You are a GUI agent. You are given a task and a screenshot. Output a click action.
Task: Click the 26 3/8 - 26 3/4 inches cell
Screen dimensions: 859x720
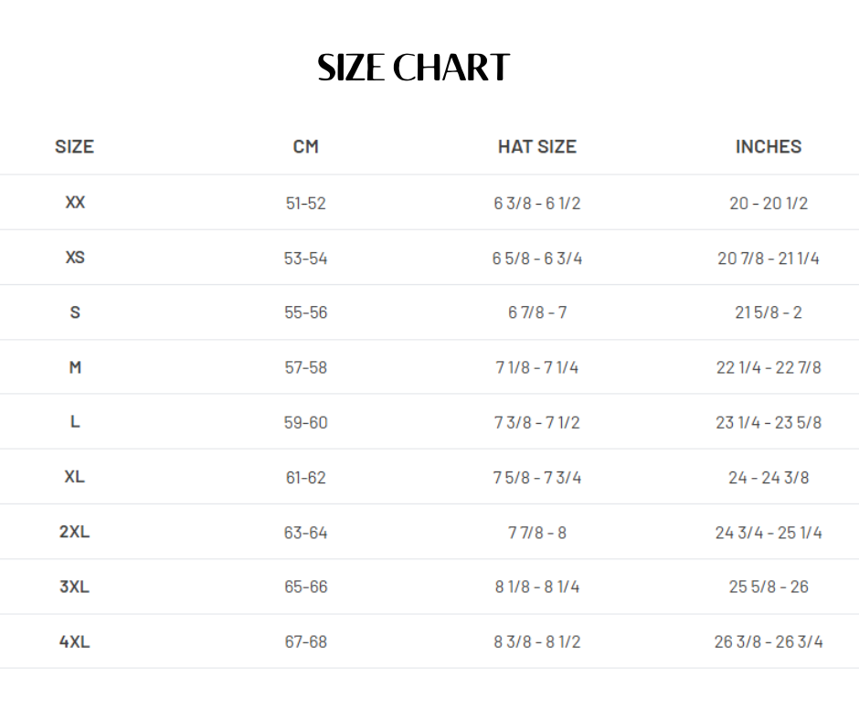pos(769,641)
